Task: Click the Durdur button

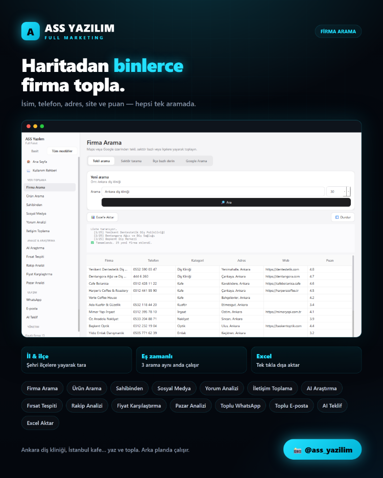Action: (343, 217)
